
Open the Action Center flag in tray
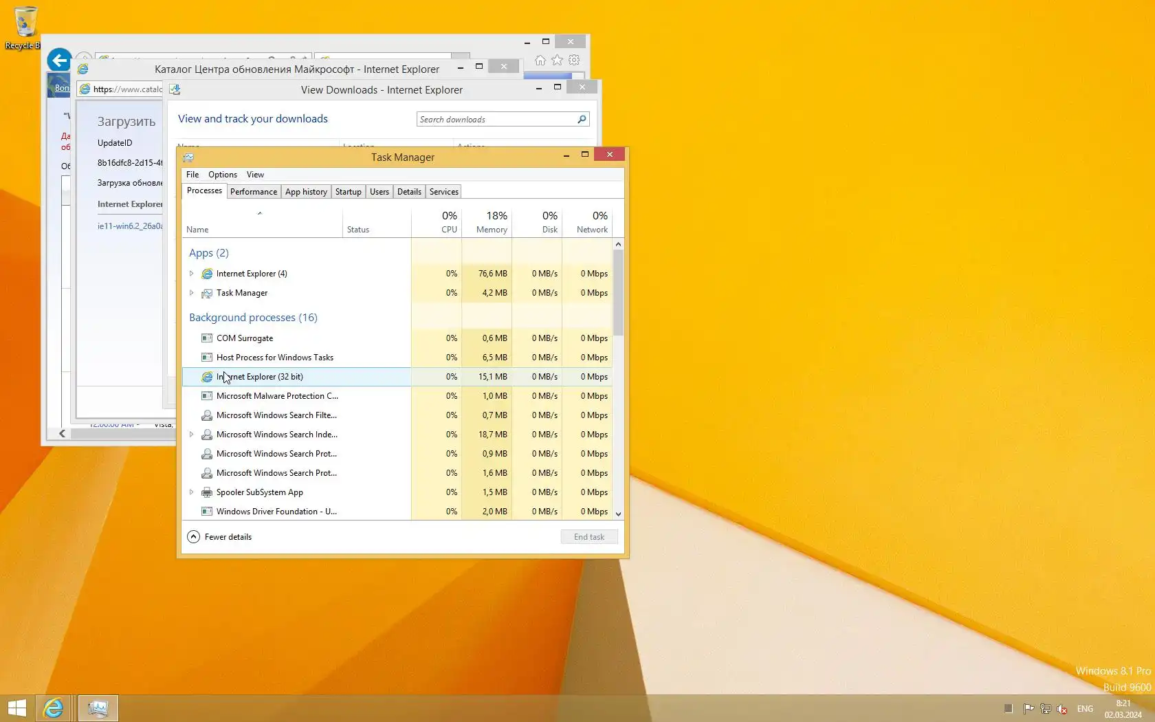1028,709
